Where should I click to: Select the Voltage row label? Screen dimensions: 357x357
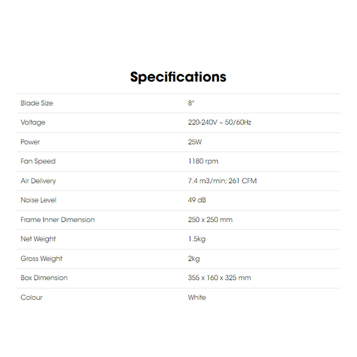[33, 123]
